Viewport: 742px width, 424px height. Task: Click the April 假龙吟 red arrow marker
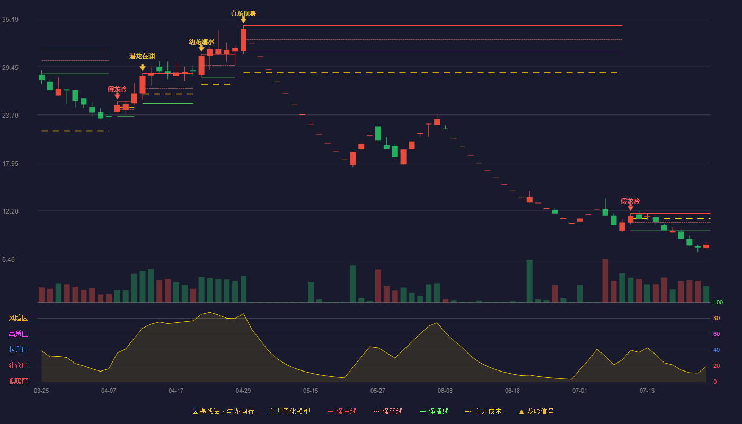coord(117,96)
